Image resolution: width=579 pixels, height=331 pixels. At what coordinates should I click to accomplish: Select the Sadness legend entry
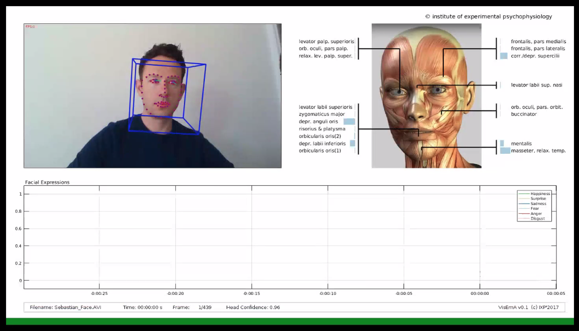tap(538, 204)
